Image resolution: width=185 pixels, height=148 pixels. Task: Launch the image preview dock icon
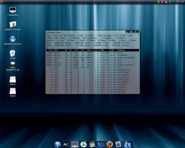118,144
